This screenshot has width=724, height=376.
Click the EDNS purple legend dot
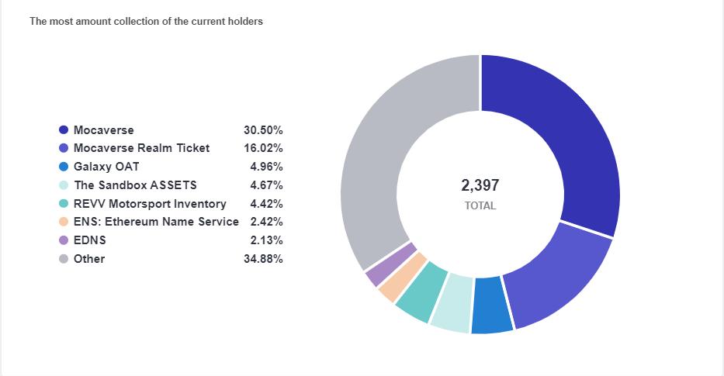click(x=64, y=240)
